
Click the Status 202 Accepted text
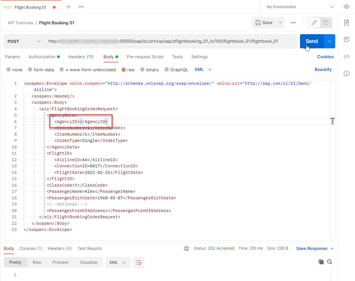214,248
